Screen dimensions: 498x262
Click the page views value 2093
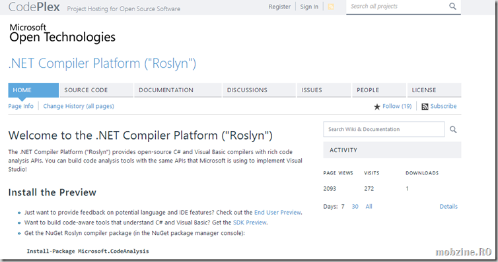point(330,188)
